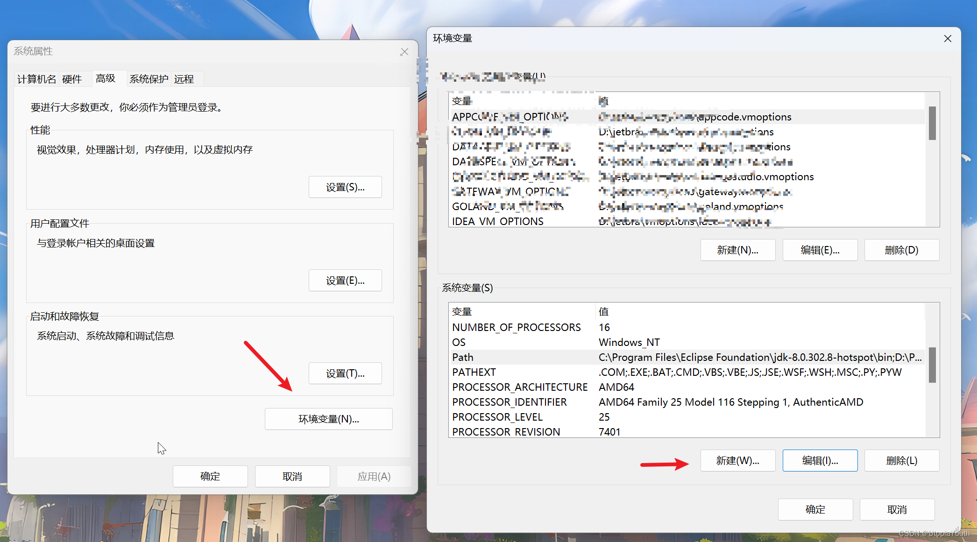This screenshot has height=542, width=977.
Task: Close the 系统属性 dialog window
Action: point(404,52)
